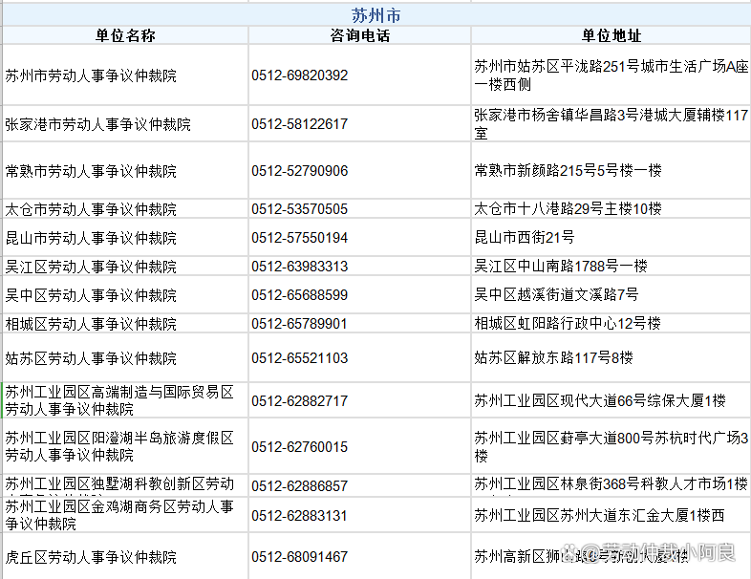Select phone number 0512-65789901
The height and width of the screenshot is (579, 751).
click(300, 324)
